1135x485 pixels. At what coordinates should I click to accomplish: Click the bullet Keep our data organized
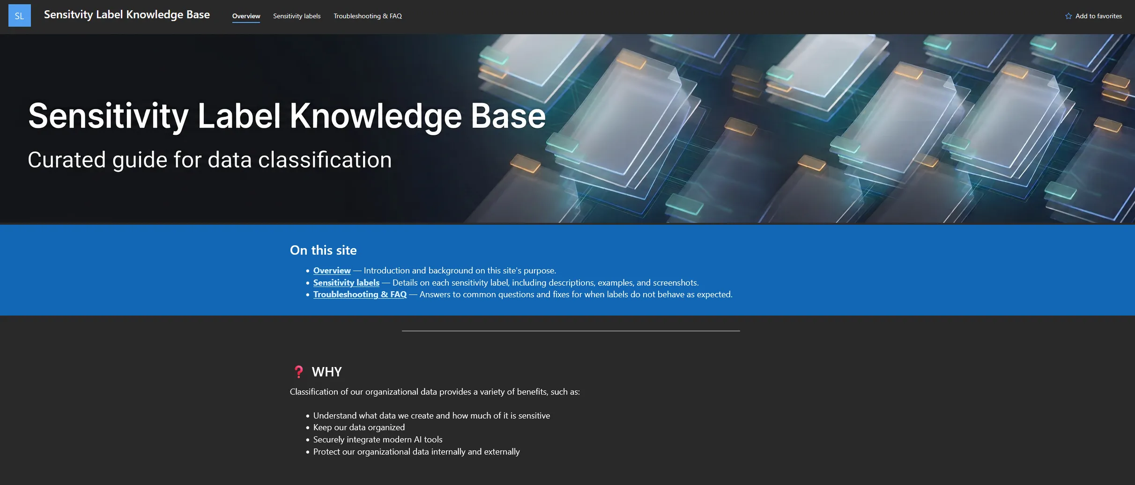click(x=359, y=427)
